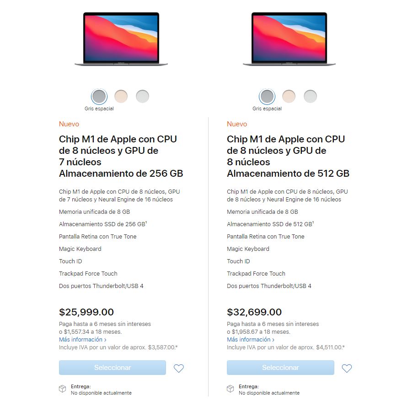The height and width of the screenshot is (418, 413).
Task: Open Más información link under $32,699.00 price
Action: (251, 340)
